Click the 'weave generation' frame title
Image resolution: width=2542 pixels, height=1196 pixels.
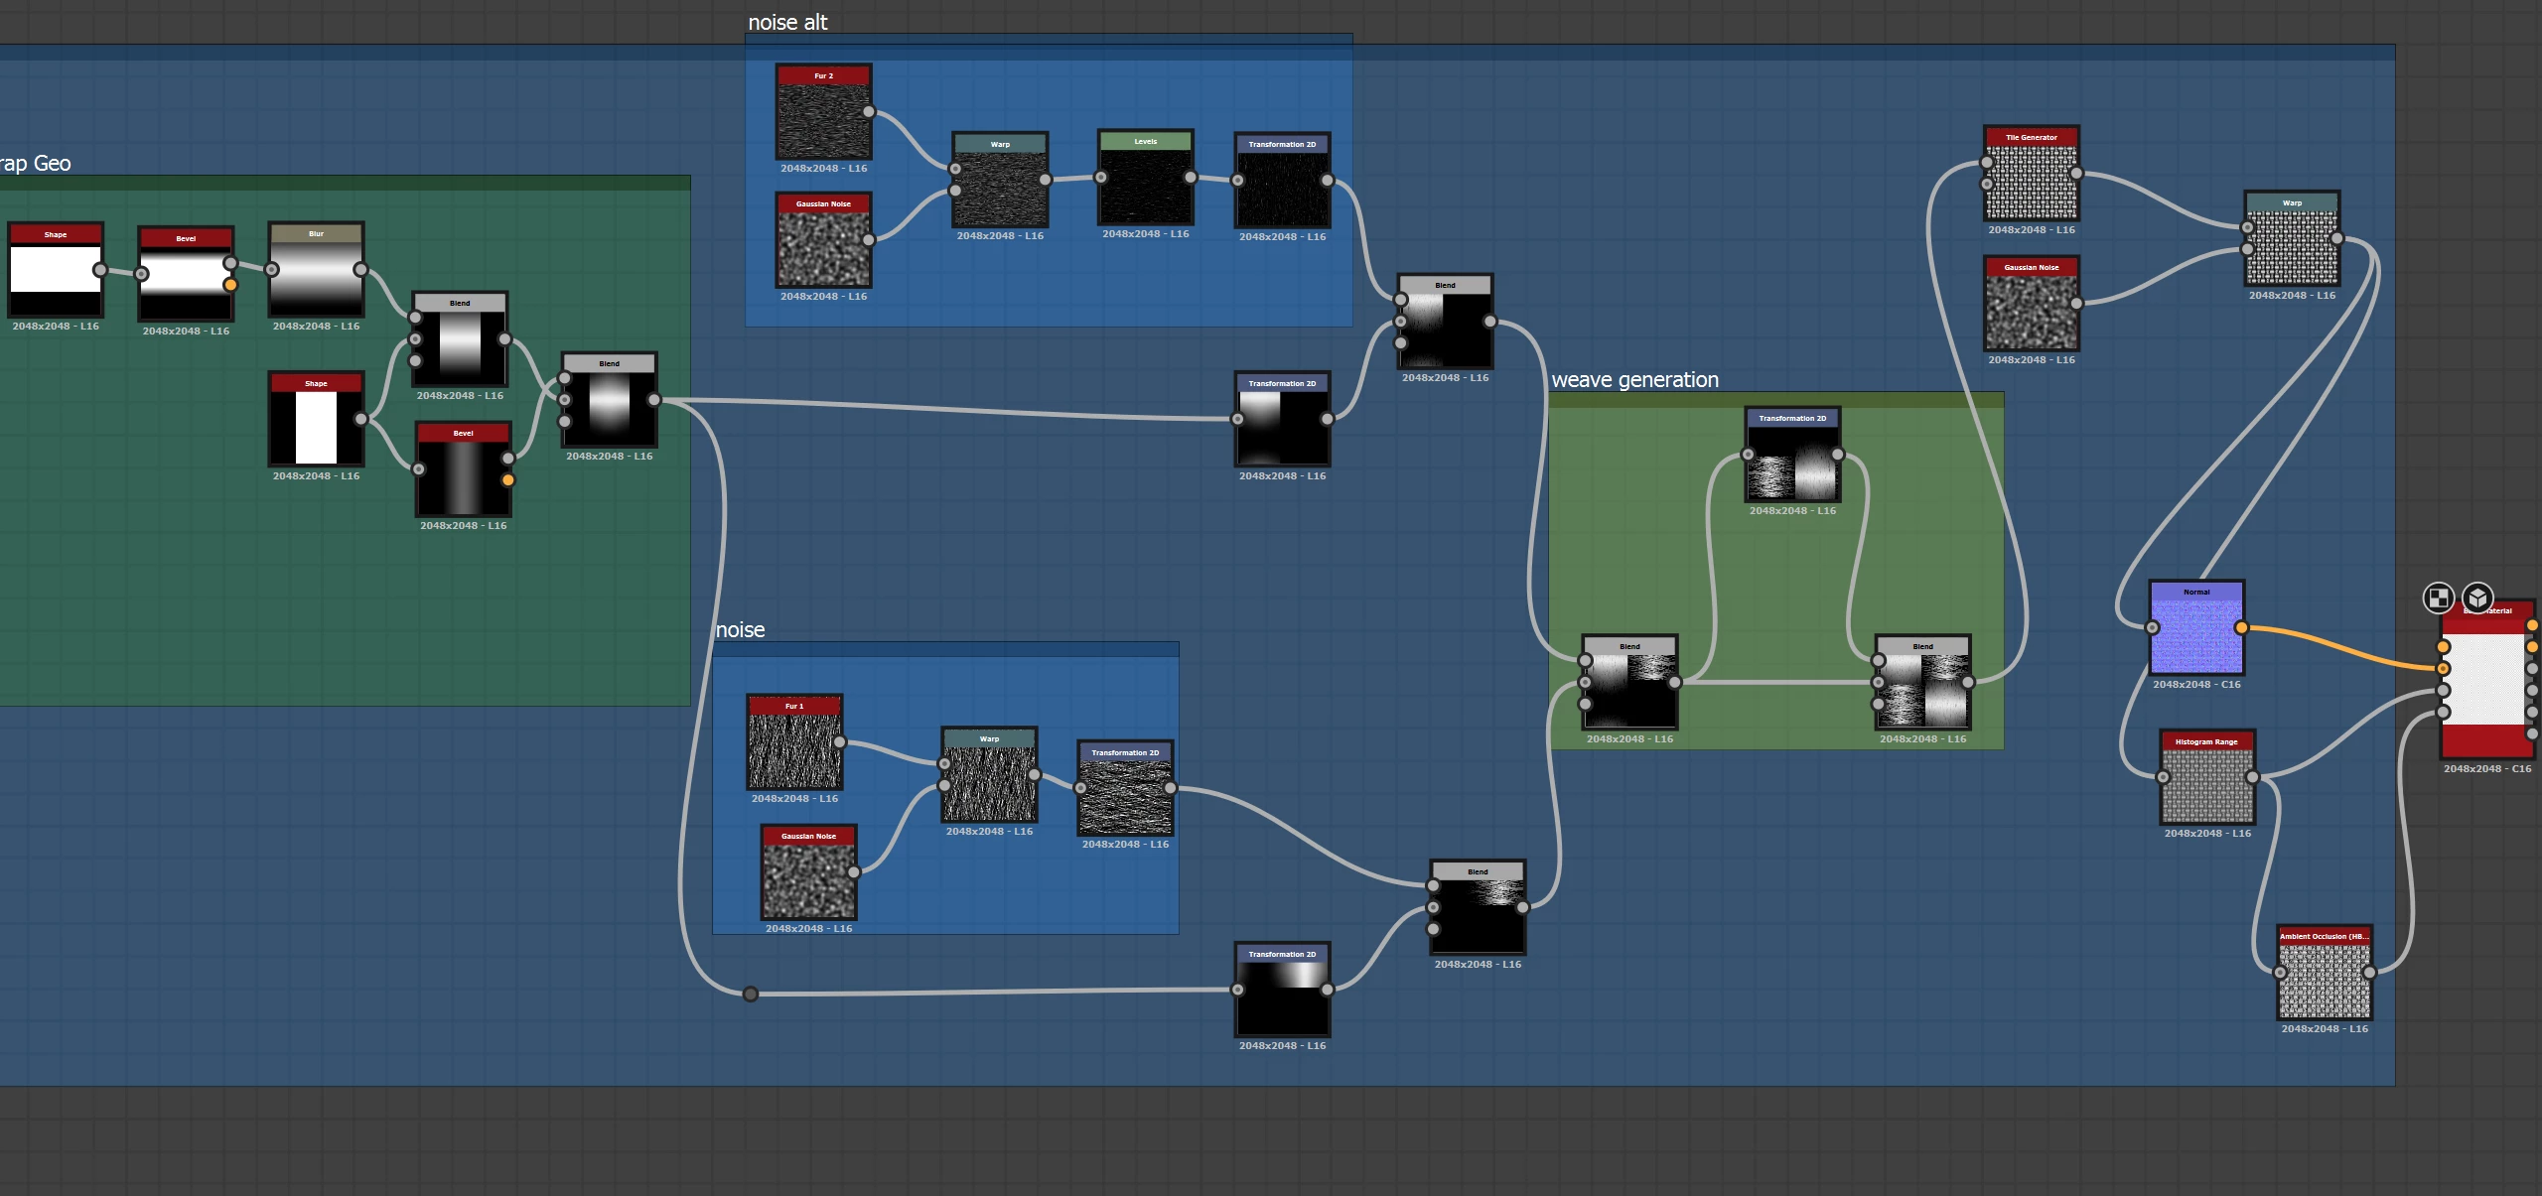[1634, 380]
